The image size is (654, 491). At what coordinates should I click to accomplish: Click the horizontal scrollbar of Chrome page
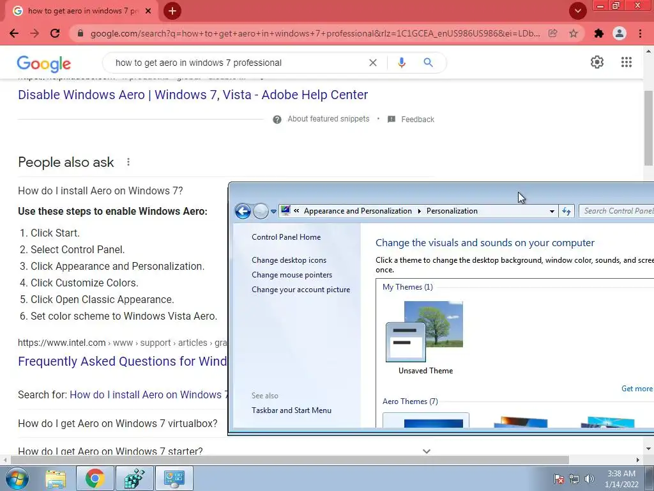289,460
